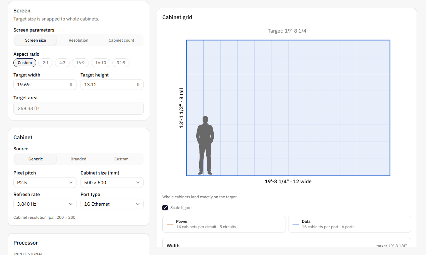Click '16 cabinets per port · 6 ports' text
The image size is (426, 255).
328,227
